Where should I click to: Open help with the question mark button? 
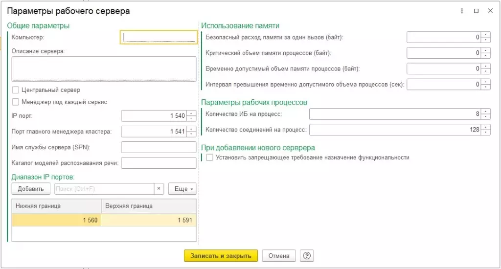(307, 256)
